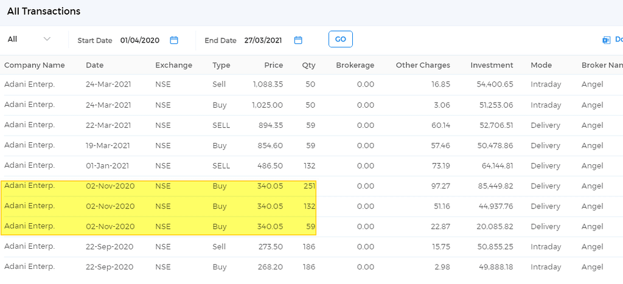Viewport: 623px width, 284px height.
Task: Click the Start Date field 01/04/2020
Action: tap(140, 40)
